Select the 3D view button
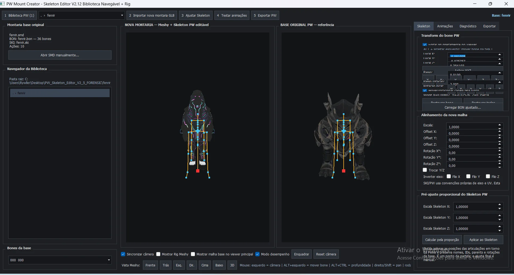Viewport: 514px width, 275px height. pos(232,265)
